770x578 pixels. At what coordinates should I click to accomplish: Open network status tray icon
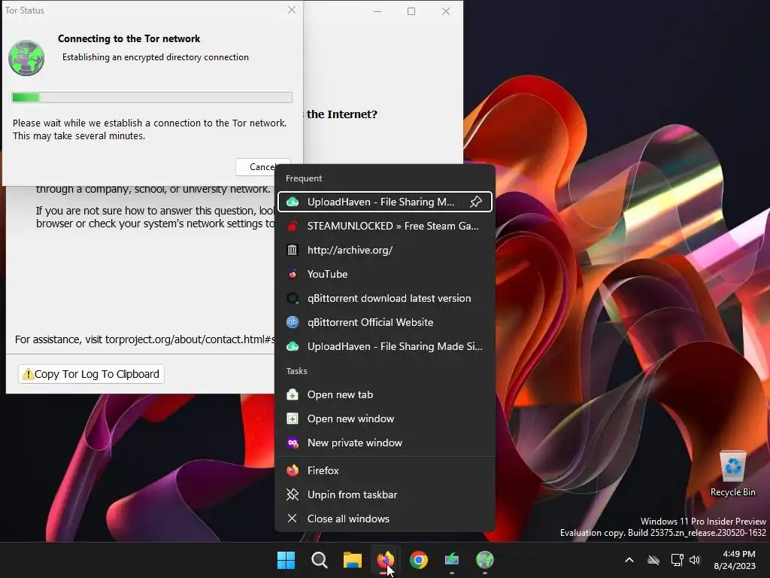coord(678,560)
